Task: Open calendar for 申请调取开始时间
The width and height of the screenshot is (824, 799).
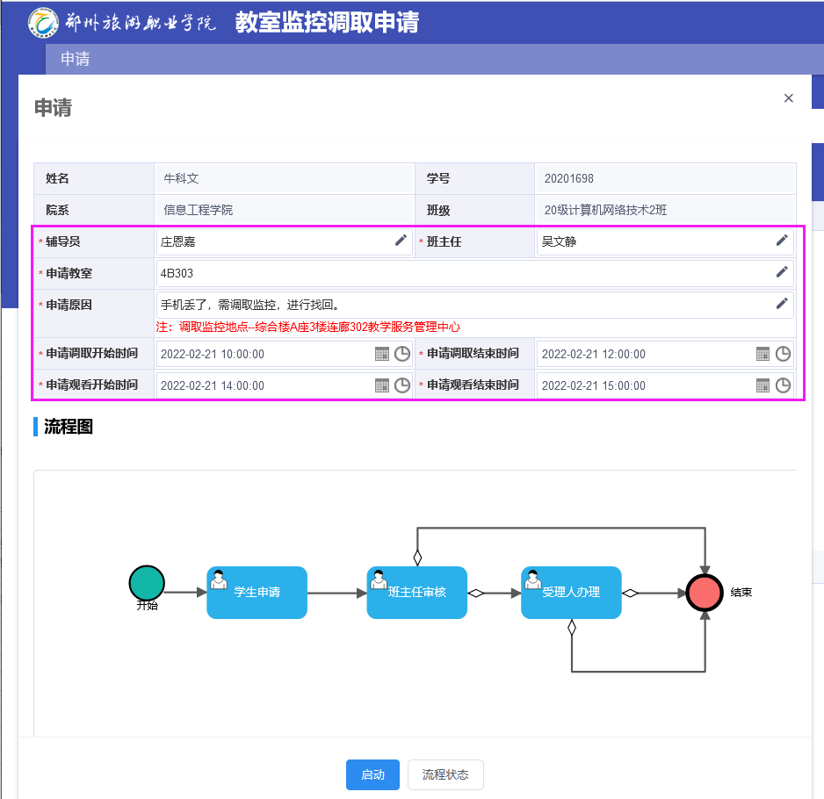Action: click(x=382, y=354)
